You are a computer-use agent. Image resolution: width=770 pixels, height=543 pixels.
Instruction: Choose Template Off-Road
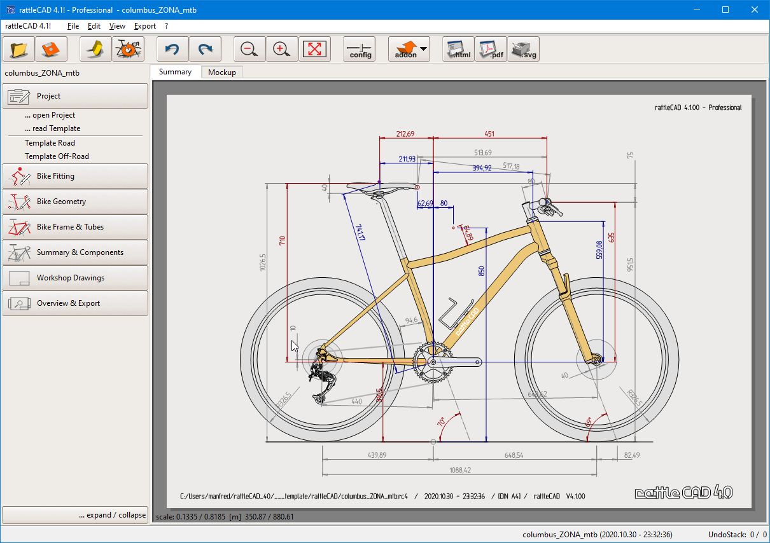pyautogui.click(x=57, y=156)
